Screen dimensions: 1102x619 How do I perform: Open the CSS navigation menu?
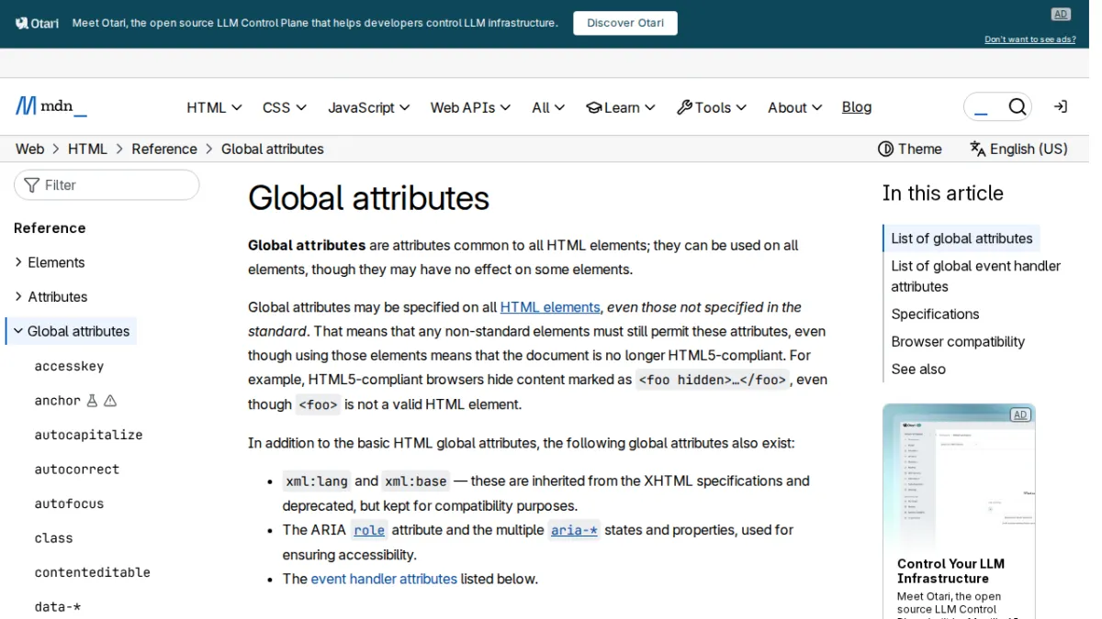point(285,107)
